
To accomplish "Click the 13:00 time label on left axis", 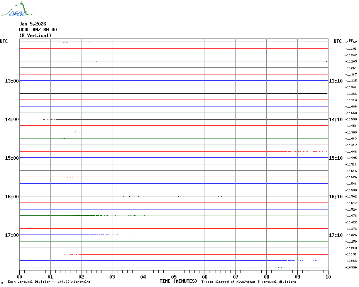I will click(x=12, y=81).
